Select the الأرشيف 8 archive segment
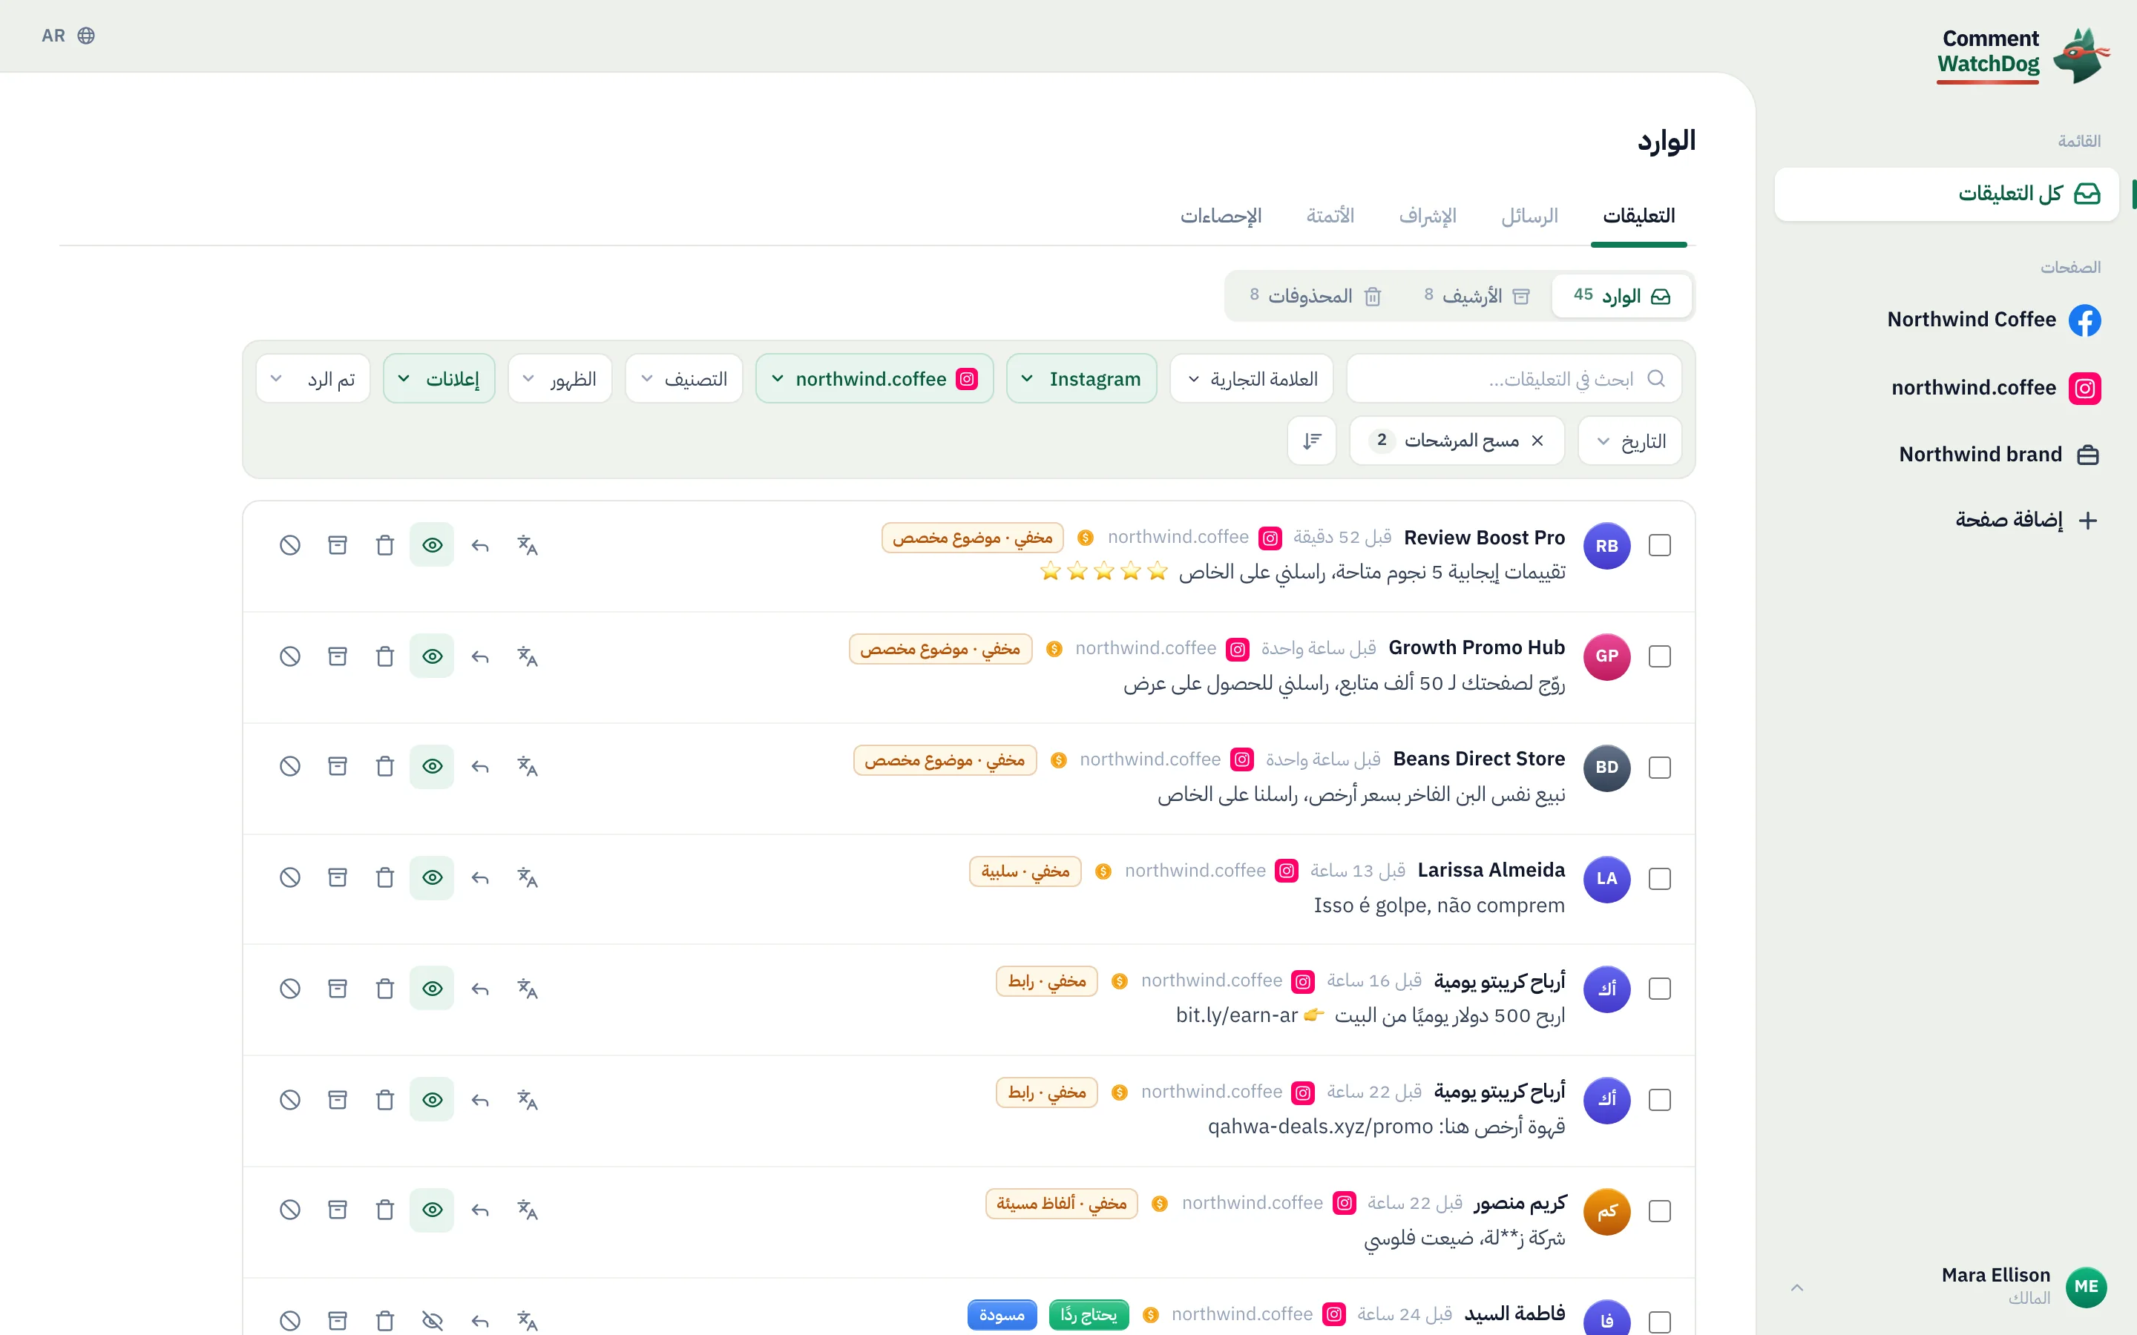Screen dimensions: 2137x1335 click(1477, 296)
